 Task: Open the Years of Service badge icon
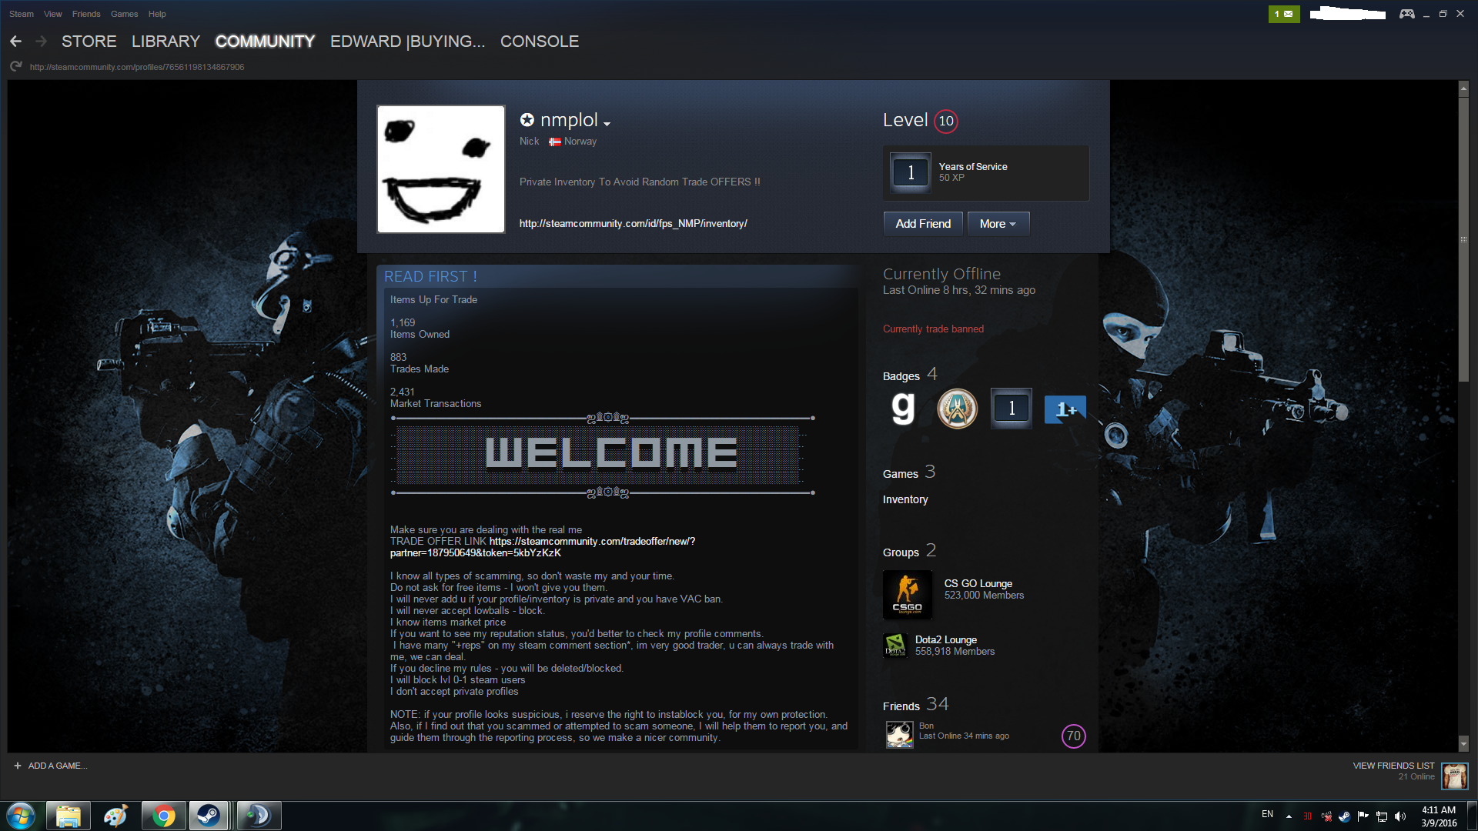[x=911, y=172]
